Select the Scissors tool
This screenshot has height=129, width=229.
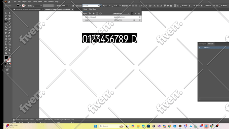point(10,27)
